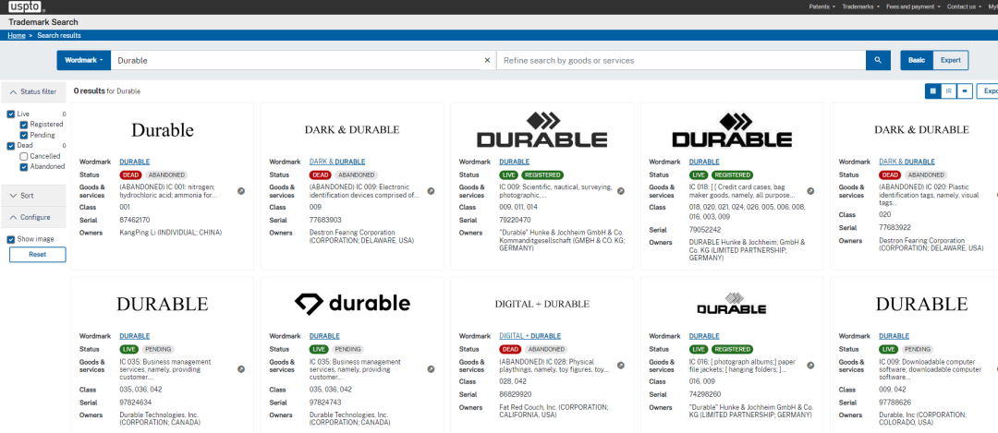Image resolution: width=998 pixels, height=433 pixels.
Task: Click the REGISTERED badge on serial 79220470
Action: [542, 174]
